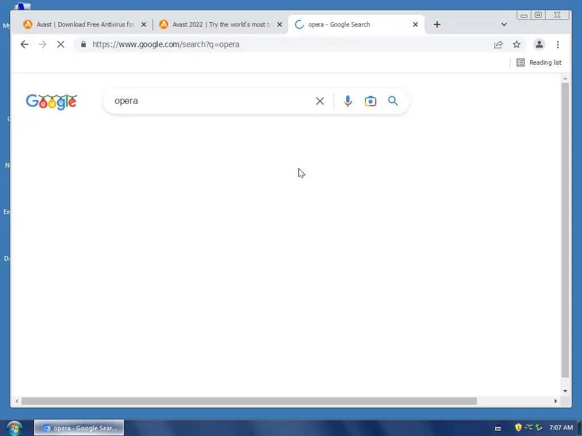Viewport: 582px width, 436px height.
Task: Click the Google holiday logo
Action: [x=52, y=102]
